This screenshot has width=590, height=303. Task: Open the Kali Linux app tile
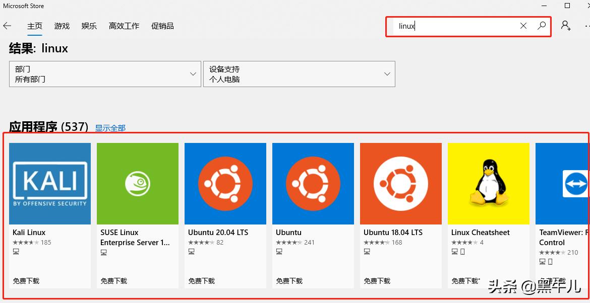tap(49, 184)
